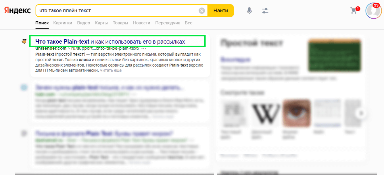The width and height of the screenshot is (384, 175).
Task: Expand the Все services menu
Action: pos(189,23)
